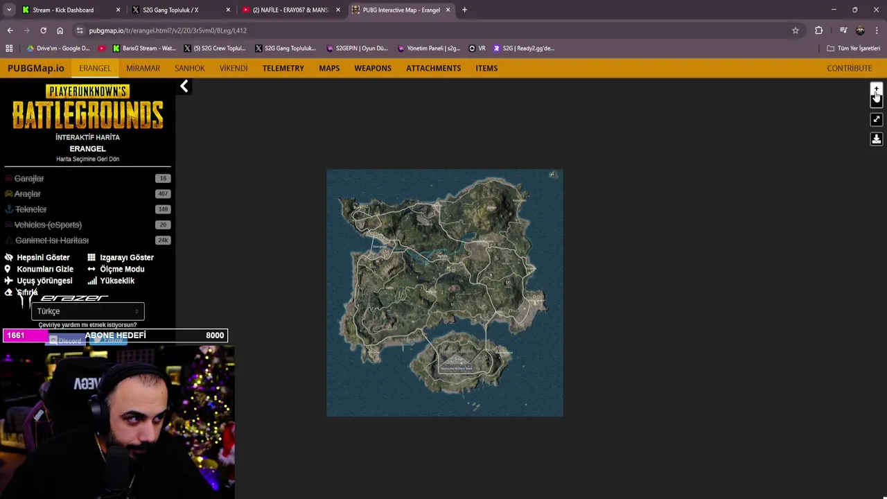The image size is (887, 499).
Task: Click Konumları Gizle option
Action: click(x=39, y=269)
